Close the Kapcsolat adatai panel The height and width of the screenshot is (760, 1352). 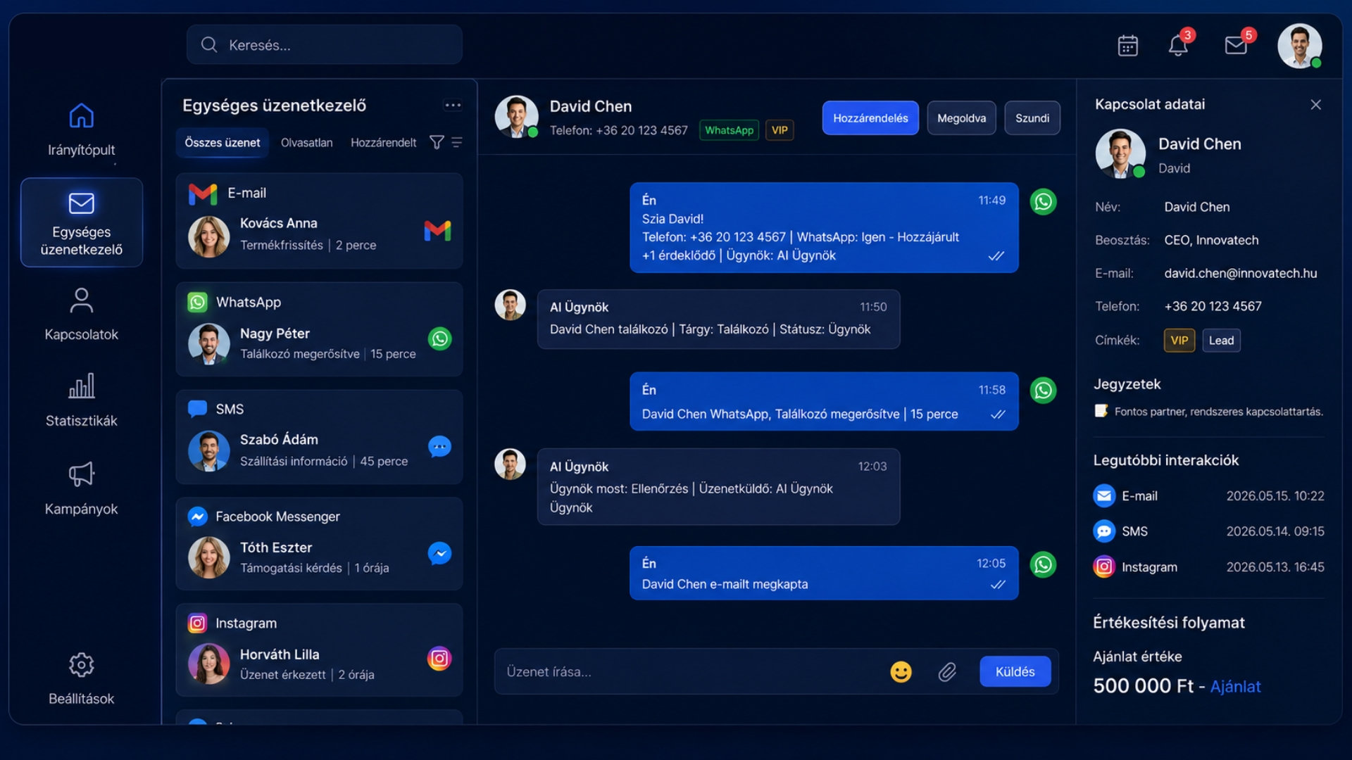[1315, 105]
